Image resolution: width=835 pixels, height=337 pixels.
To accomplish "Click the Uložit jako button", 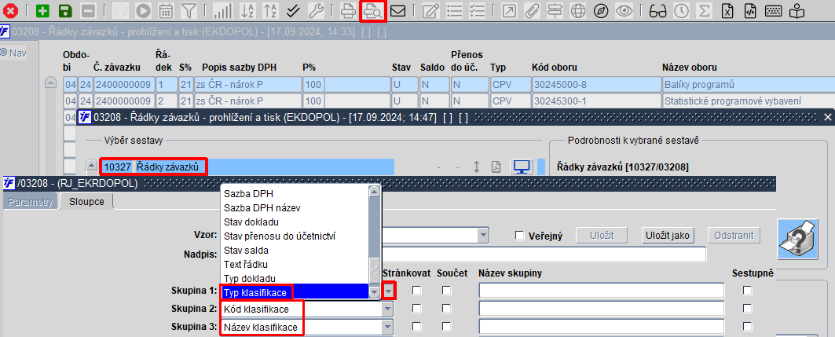I will (x=667, y=235).
